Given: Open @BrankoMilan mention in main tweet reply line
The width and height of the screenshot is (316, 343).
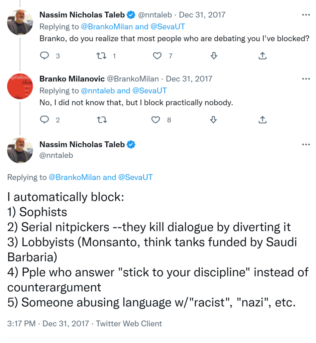Looking at the screenshot, I should (75, 177).
